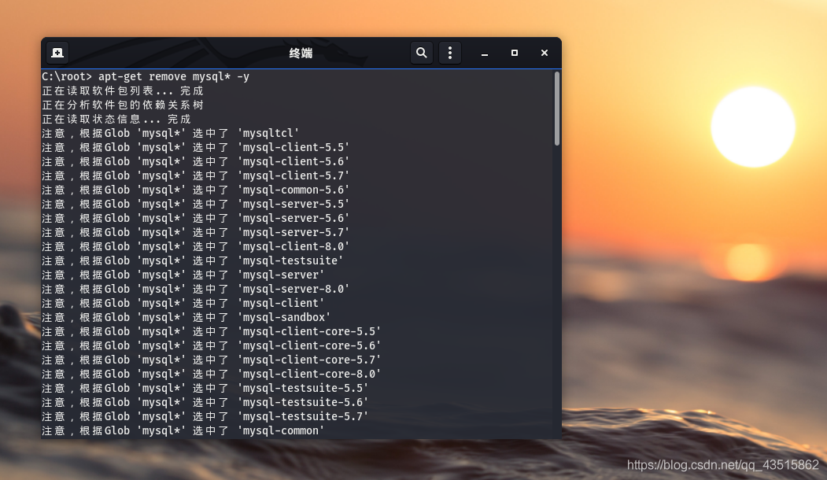Image resolution: width=827 pixels, height=480 pixels.
Task: Click the text 'mysql-common-5.6'
Action: [x=294, y=190]
